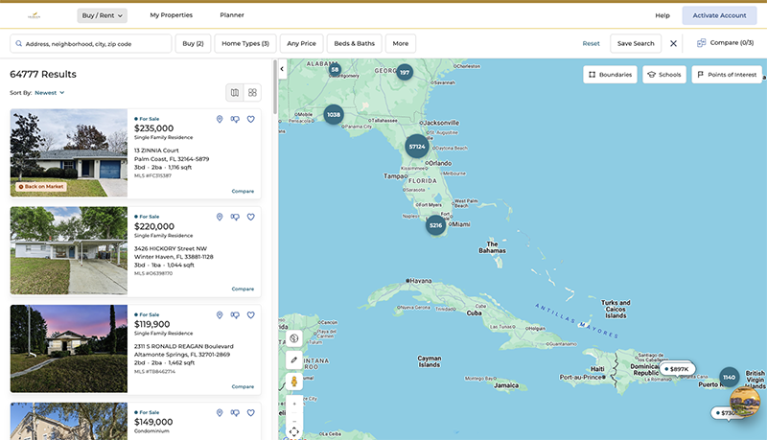
Task: Zoom in on the map
Action: tap(294, 404)
